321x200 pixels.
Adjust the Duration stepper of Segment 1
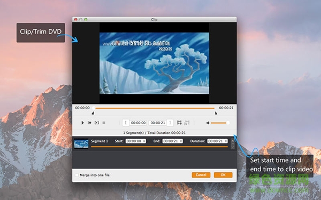[x=226, y=141]
